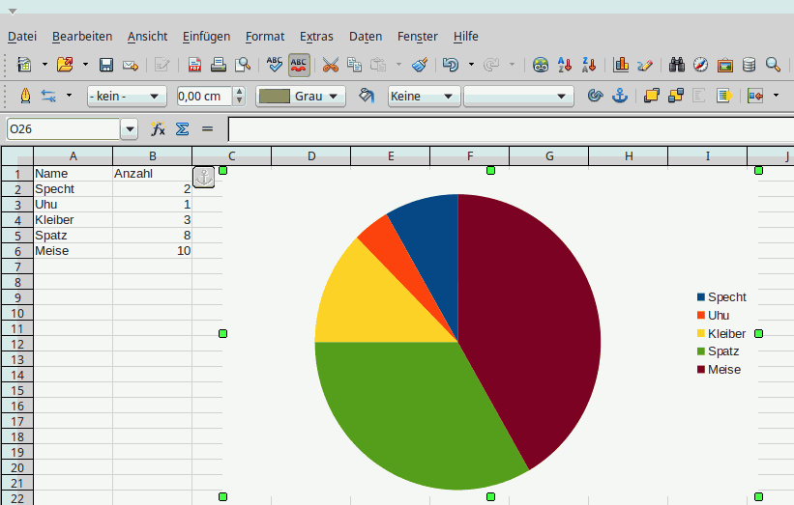Expand the Name Box dropdown arrow
Screen dimensions: 794x505
tap(130, 129)
